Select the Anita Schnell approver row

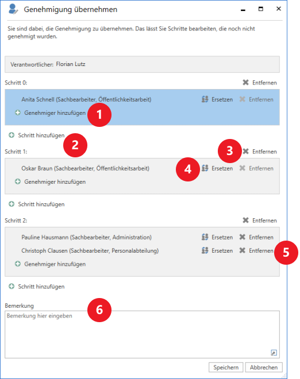point(86,99)
